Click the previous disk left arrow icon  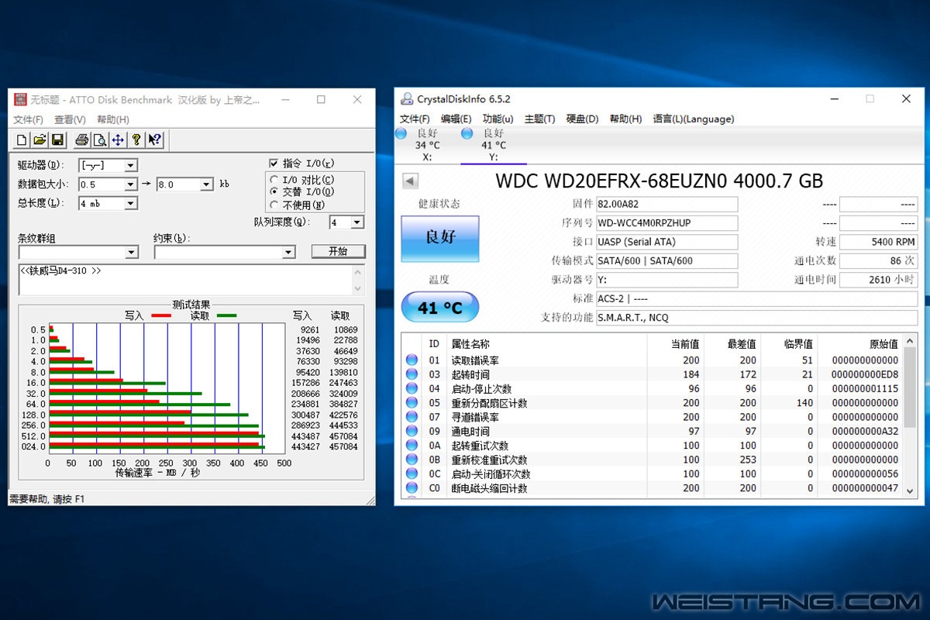pos(410,181)
